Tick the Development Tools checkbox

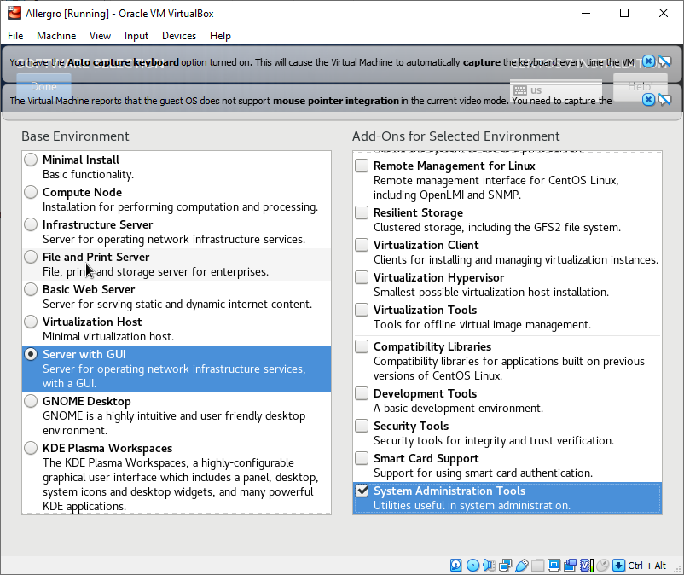[362, 393]
